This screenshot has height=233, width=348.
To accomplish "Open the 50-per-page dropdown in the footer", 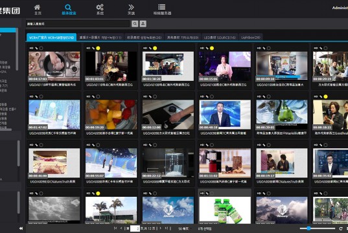I will point(183,228).
